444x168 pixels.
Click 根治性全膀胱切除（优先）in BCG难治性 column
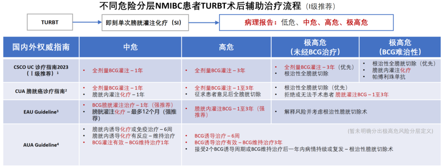(x=404, y=64)
